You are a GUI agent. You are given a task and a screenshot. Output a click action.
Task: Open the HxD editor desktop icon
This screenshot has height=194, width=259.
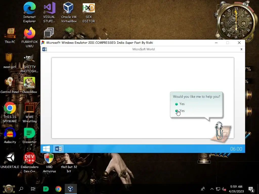[89, 12]
